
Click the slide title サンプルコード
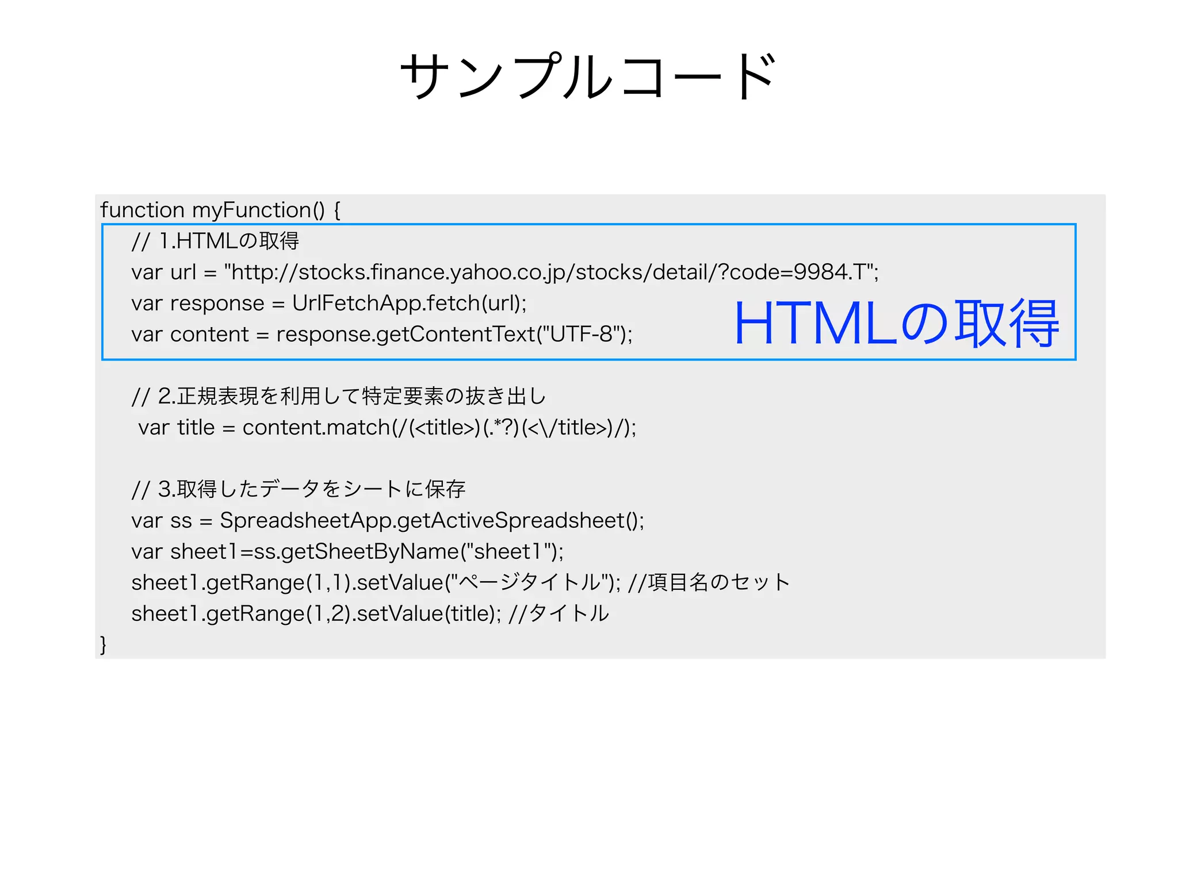click(x=588, y=76)
